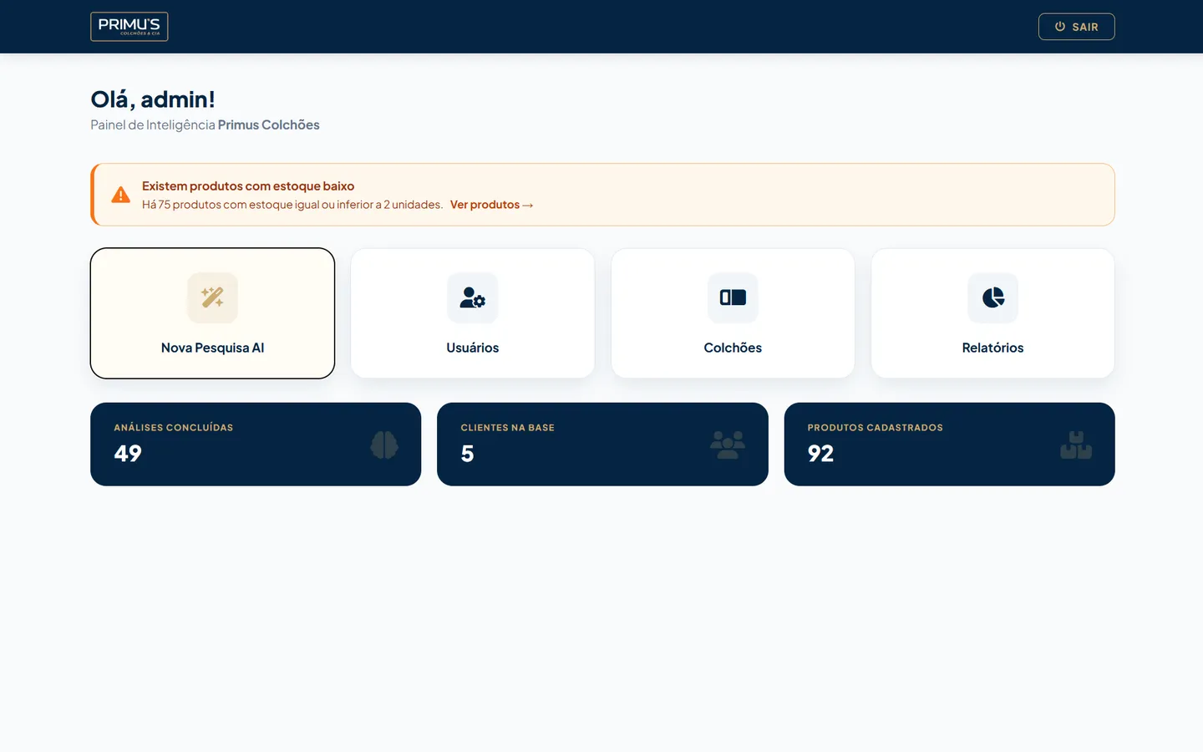Click the orange warning triangle icon
The image size is (1203, 752).
pos(121,195)
